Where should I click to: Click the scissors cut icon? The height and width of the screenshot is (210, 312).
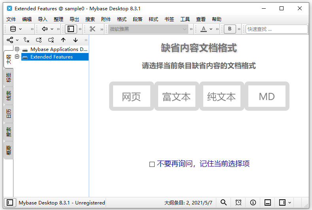(92, 29)
